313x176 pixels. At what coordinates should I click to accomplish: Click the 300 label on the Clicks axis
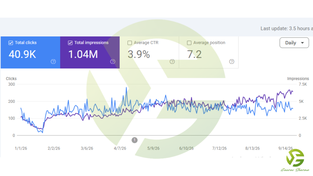click(x=12, y=84)
